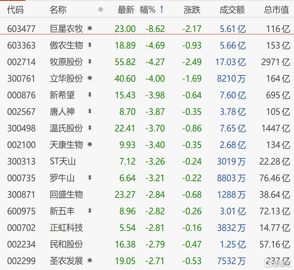Click the marker icon beside 立华股份
Viewport: 294px width, 270px height.
(90, 78)
